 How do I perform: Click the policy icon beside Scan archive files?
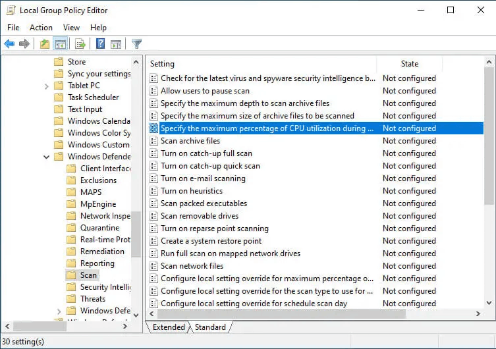[153, 141]
